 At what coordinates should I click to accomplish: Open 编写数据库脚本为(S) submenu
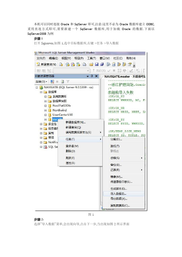click(80, 133)
